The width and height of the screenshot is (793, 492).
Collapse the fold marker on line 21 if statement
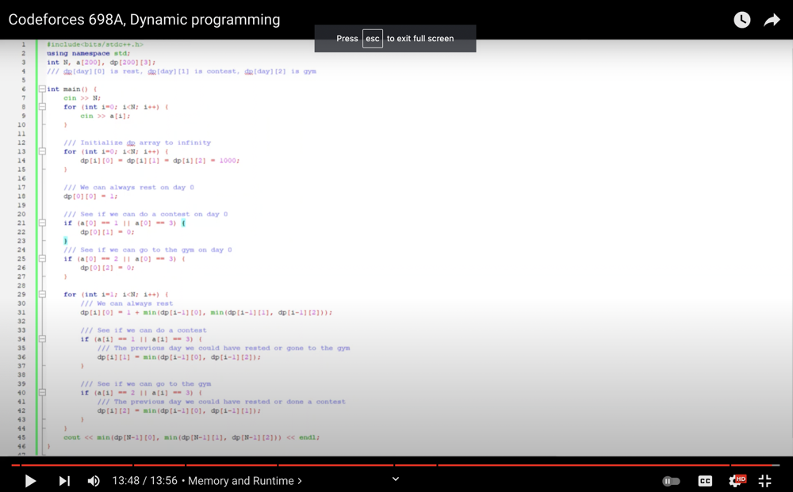(x=43, y=223)
